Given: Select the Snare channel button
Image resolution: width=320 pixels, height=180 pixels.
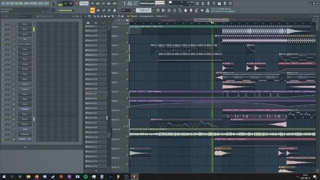Looking at the screenshot, I should tap(24, 84).
